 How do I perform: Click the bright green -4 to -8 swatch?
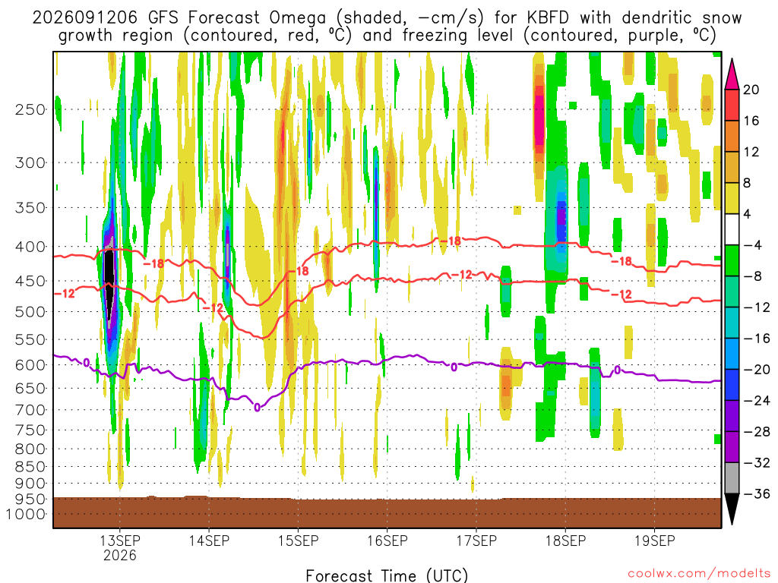point(732,260)
